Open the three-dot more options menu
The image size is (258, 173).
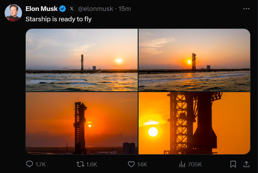click(x=246, y=9)
